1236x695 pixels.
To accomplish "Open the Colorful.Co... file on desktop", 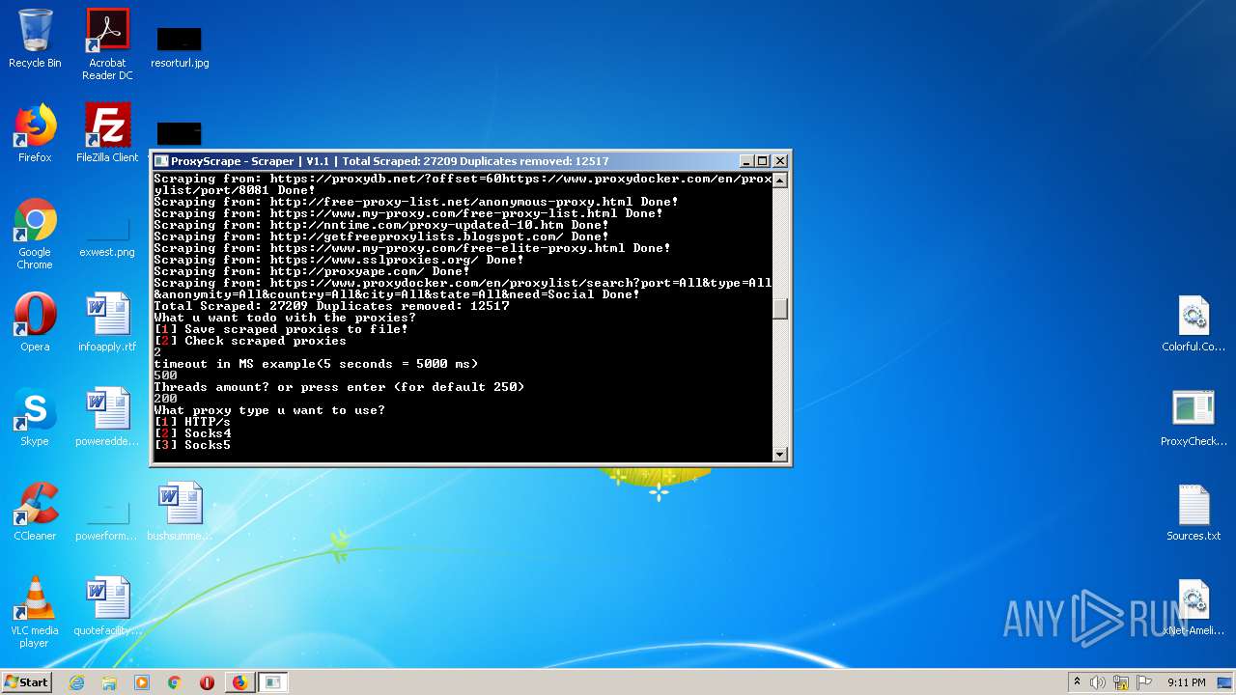I will [1194, 322].
